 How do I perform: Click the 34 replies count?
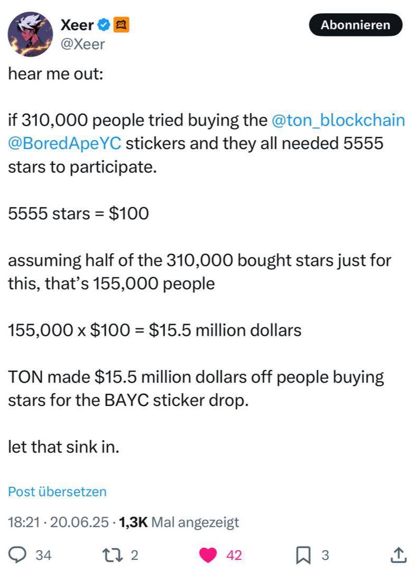coord(43,556)
